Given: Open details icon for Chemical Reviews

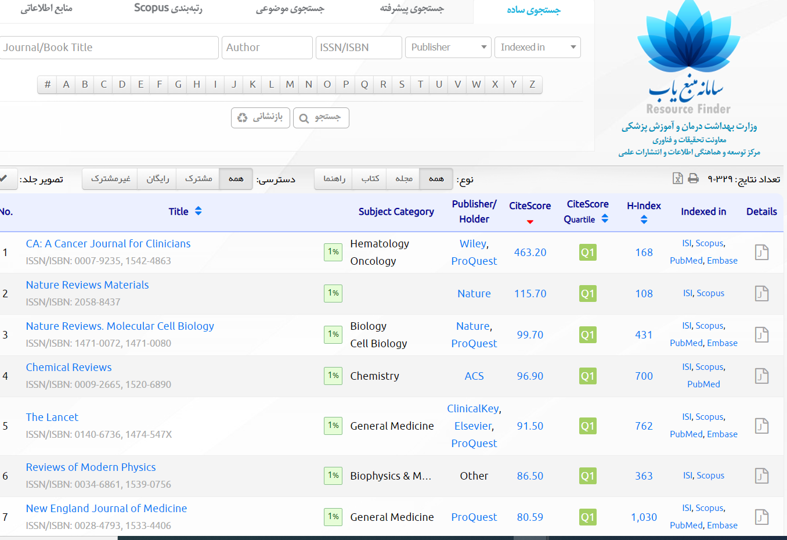Looking at the screenshot, I should pos(761,376).
